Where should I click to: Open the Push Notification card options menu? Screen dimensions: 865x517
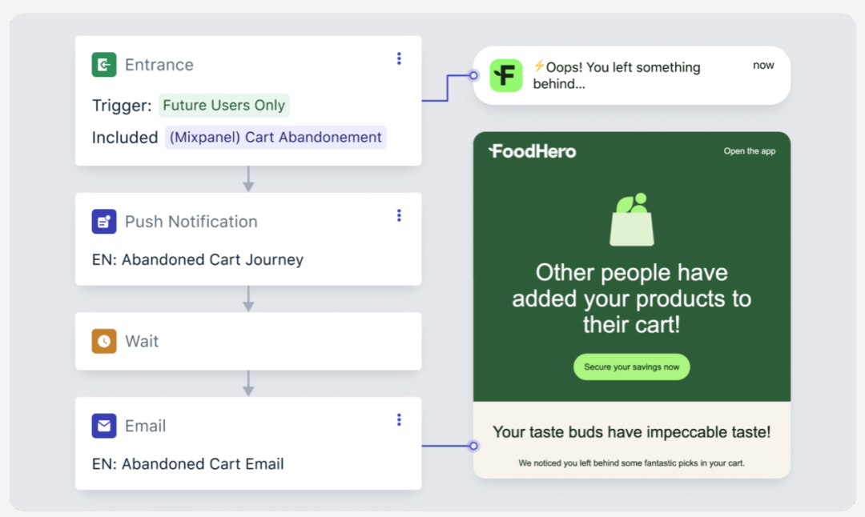pyautogui.click(x=399, y=215)
